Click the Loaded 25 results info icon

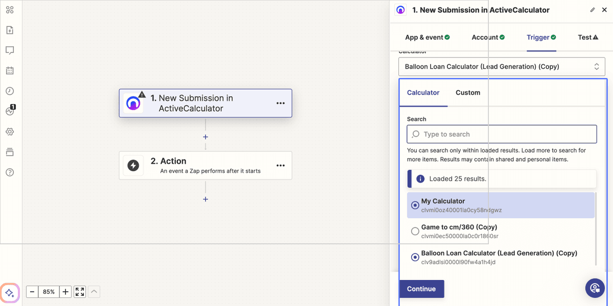tap(420, 178)
